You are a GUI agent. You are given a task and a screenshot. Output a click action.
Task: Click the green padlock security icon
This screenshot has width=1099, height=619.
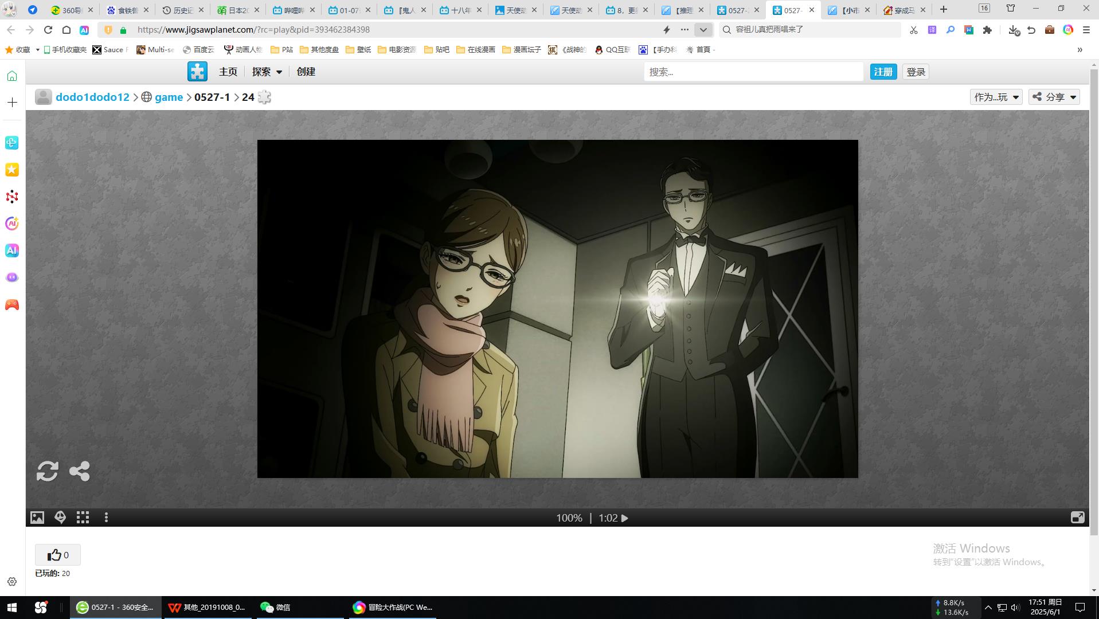[123, 30]
